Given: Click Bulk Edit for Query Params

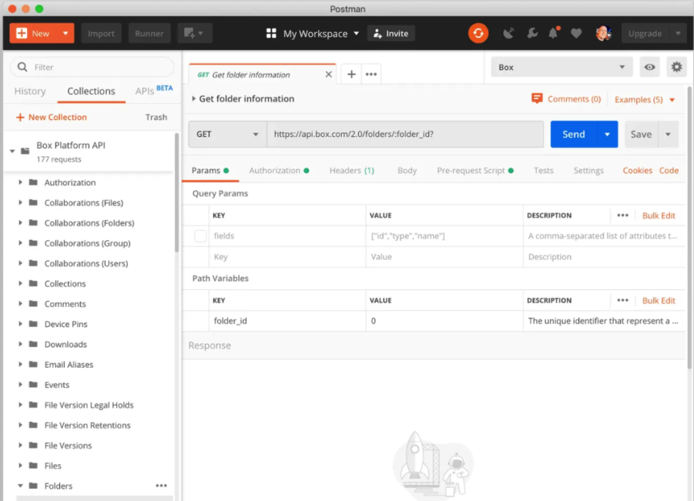Looking at the screenshot, I should tap(659, 215).
